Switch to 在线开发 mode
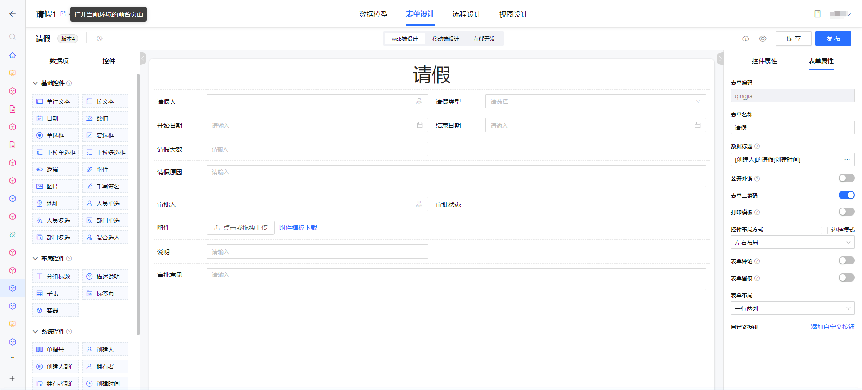862x390 pixels. 484,39
